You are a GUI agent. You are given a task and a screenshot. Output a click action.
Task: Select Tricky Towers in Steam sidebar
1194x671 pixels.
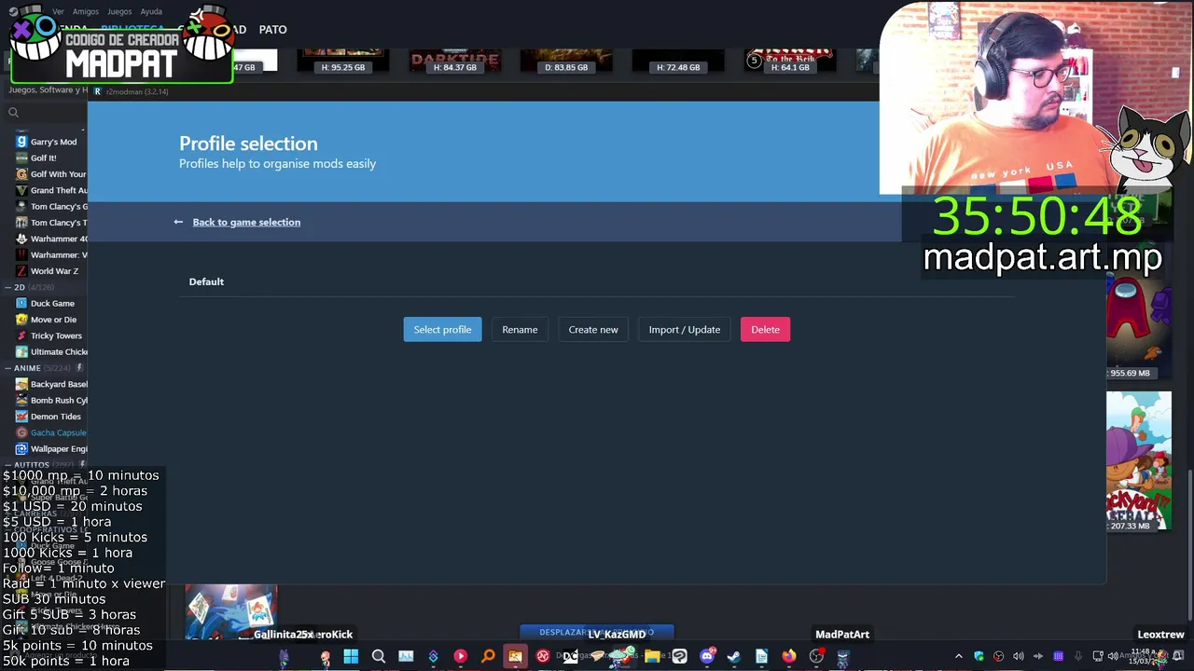pyautogui.click(x=53, y=335)
